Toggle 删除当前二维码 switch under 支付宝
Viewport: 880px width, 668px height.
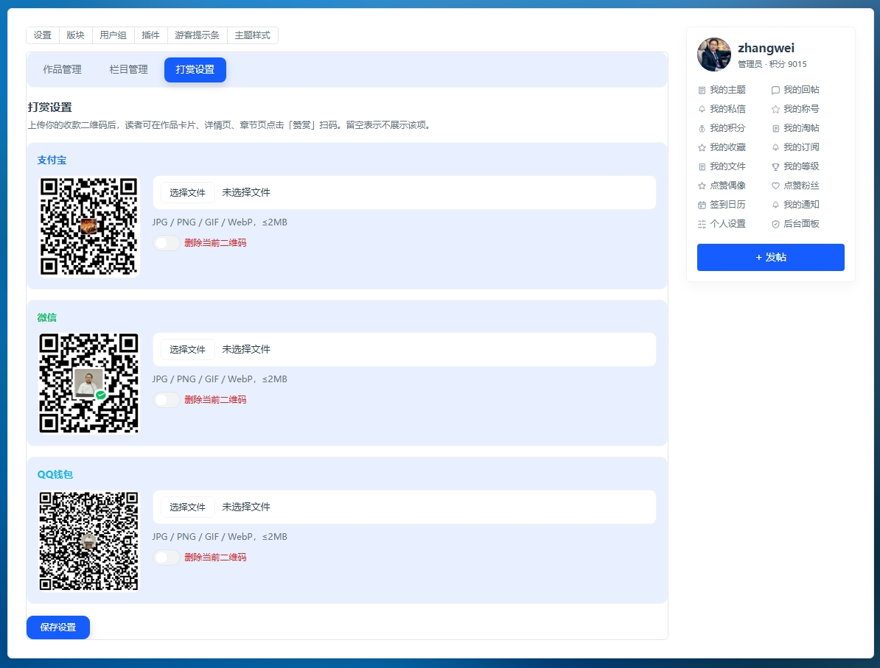pos(166,243)
